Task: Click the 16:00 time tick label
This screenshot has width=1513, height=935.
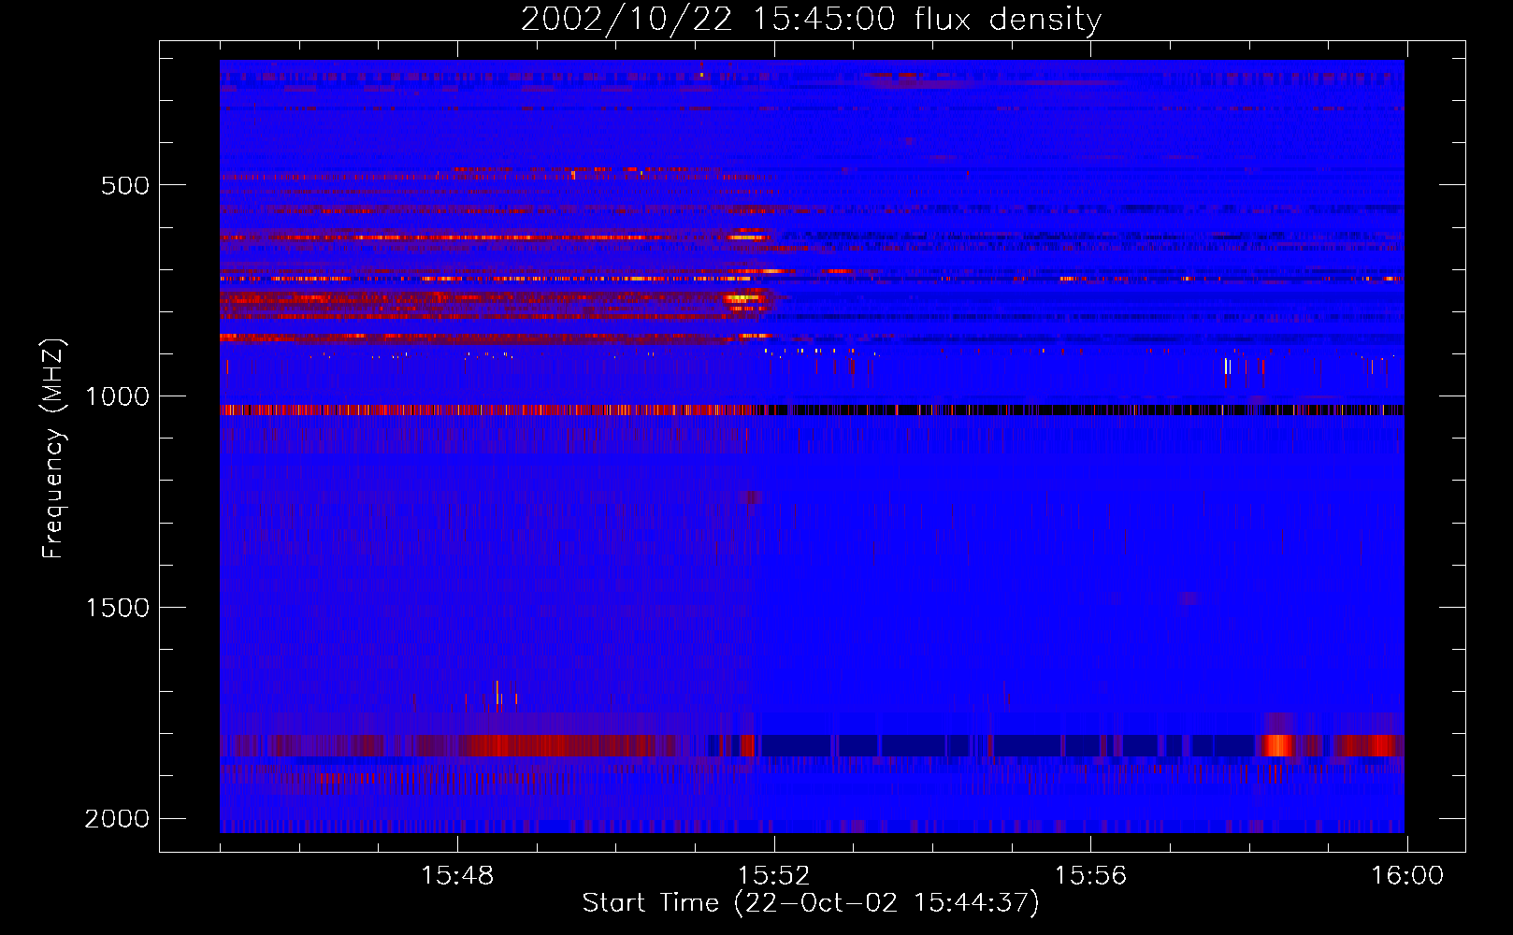Action: click(1407, 876)
